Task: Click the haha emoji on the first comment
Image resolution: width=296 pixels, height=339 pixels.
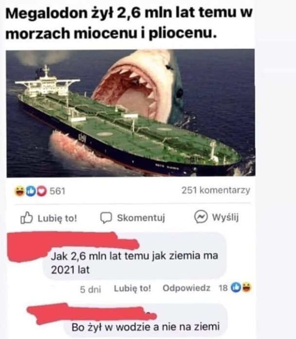Action: pyautogui.click(x=247, y=288)
